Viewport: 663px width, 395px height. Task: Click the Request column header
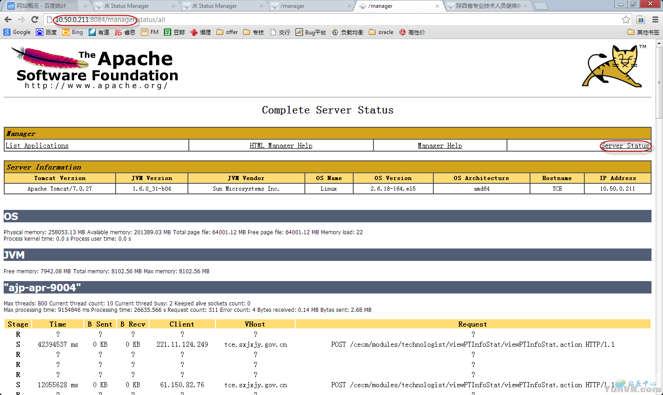[x=473, y=324]
